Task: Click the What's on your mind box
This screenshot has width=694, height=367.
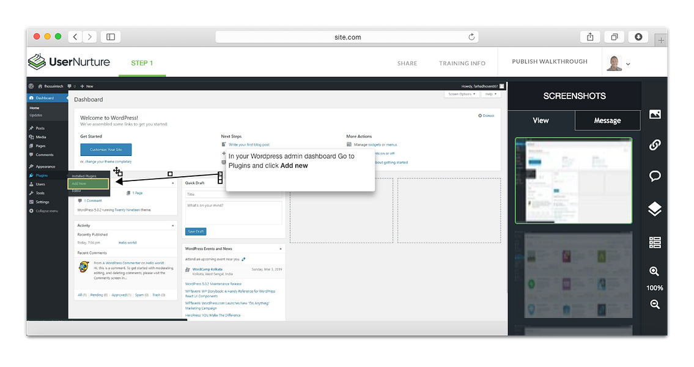Action: click(233, 213)
